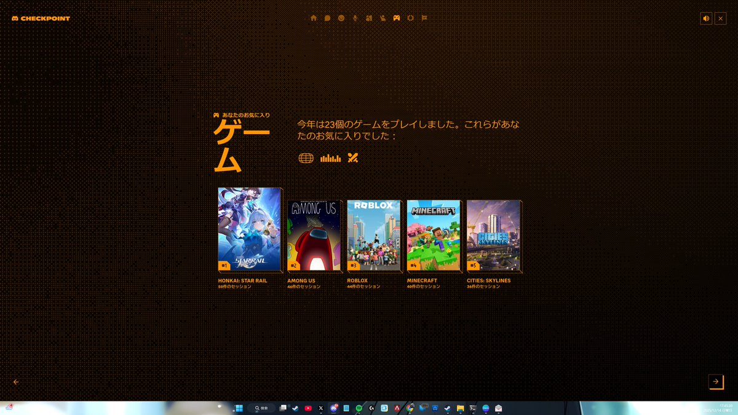The width and height of the screenshot is (738, 415).
Task: Click the taskbar search box
Action: pos(261,408)
